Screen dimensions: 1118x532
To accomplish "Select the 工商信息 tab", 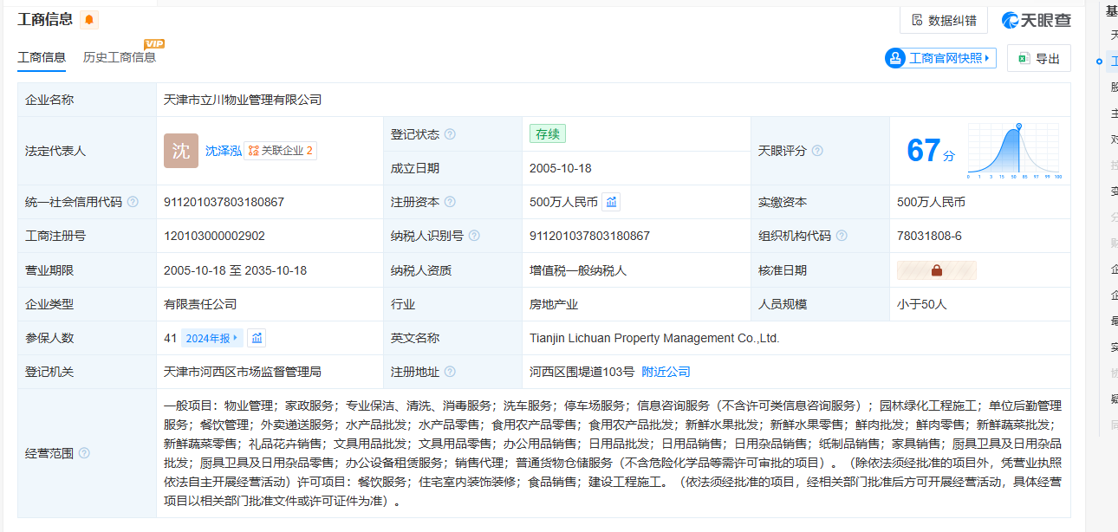I will [42, 57].
